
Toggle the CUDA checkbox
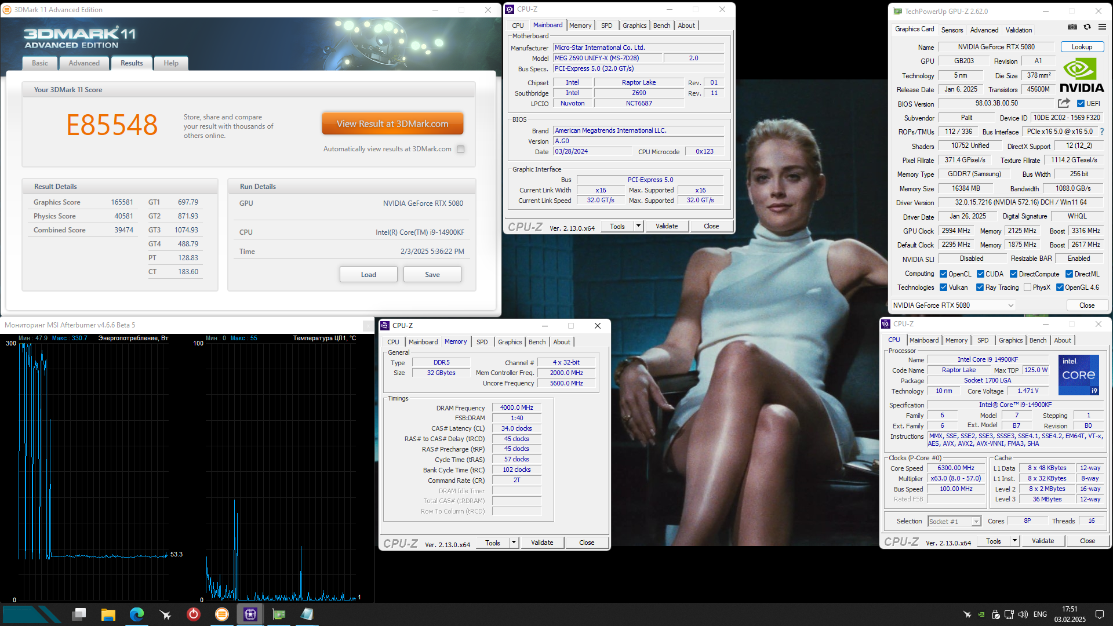pos(980,274)
